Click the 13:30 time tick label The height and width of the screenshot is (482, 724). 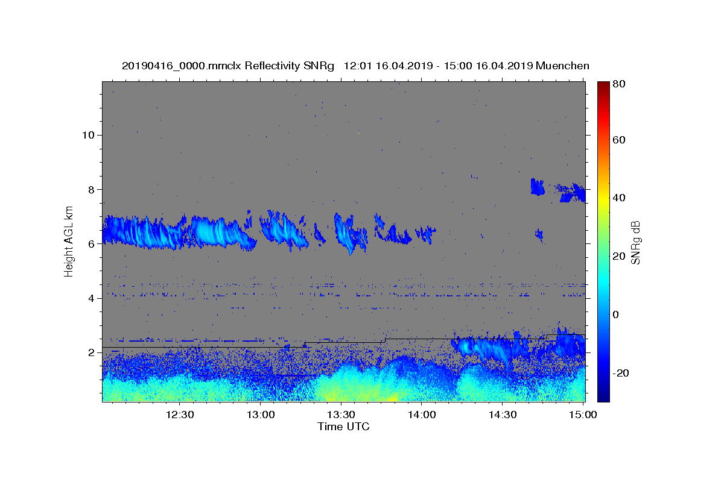click(341, 415)
